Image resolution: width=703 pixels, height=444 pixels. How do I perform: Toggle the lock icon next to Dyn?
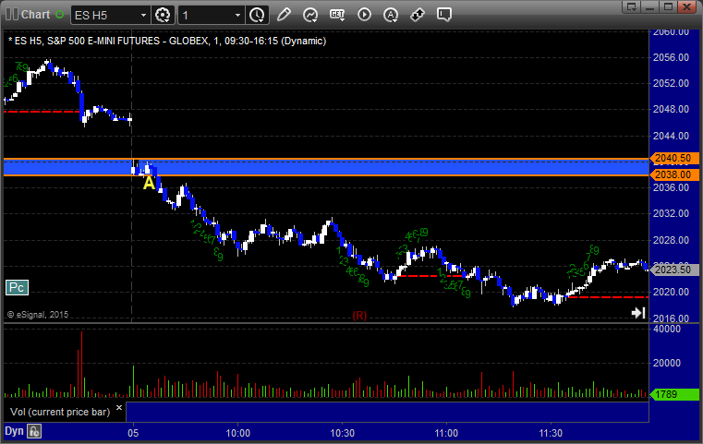point(34,431)
